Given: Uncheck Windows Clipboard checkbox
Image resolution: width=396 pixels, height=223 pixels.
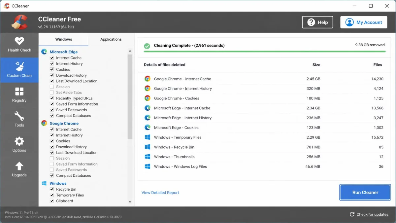Looking at the screenshot, I should [x=52, y=201].
